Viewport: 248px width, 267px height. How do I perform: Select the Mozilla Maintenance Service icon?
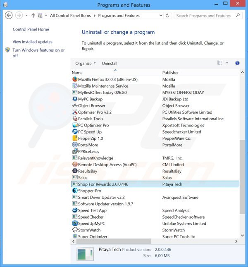click(x=75, y=86)
